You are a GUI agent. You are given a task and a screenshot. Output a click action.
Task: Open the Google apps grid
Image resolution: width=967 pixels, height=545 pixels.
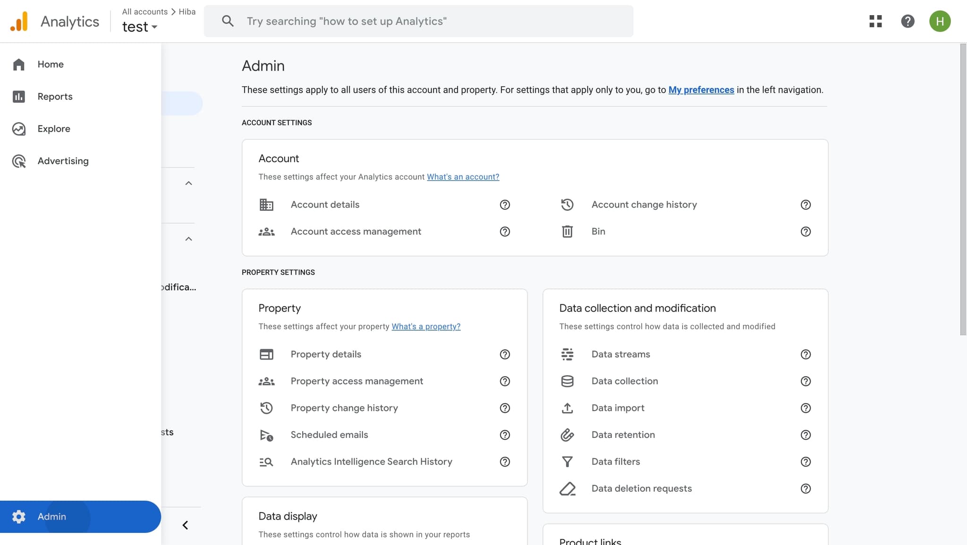(x=876, y=21)
